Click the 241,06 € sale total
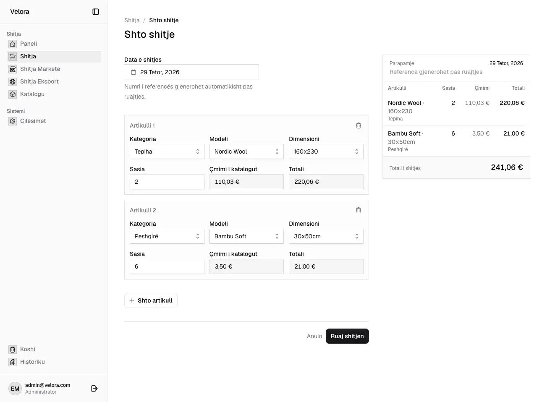This screenshot has height=402, width=547. point(507,167)
